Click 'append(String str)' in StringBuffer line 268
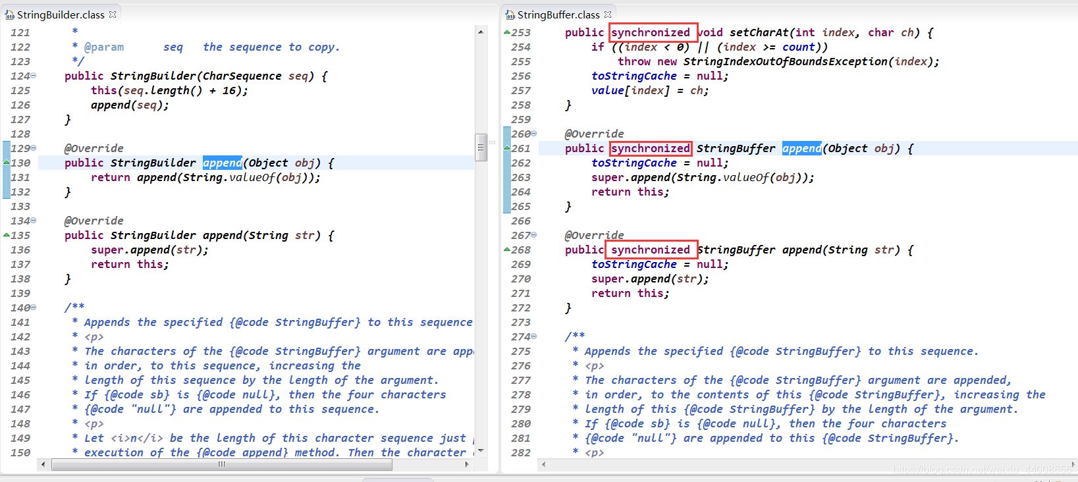Viewport: 1078px width, 482px height. click(x=842, y=250)
